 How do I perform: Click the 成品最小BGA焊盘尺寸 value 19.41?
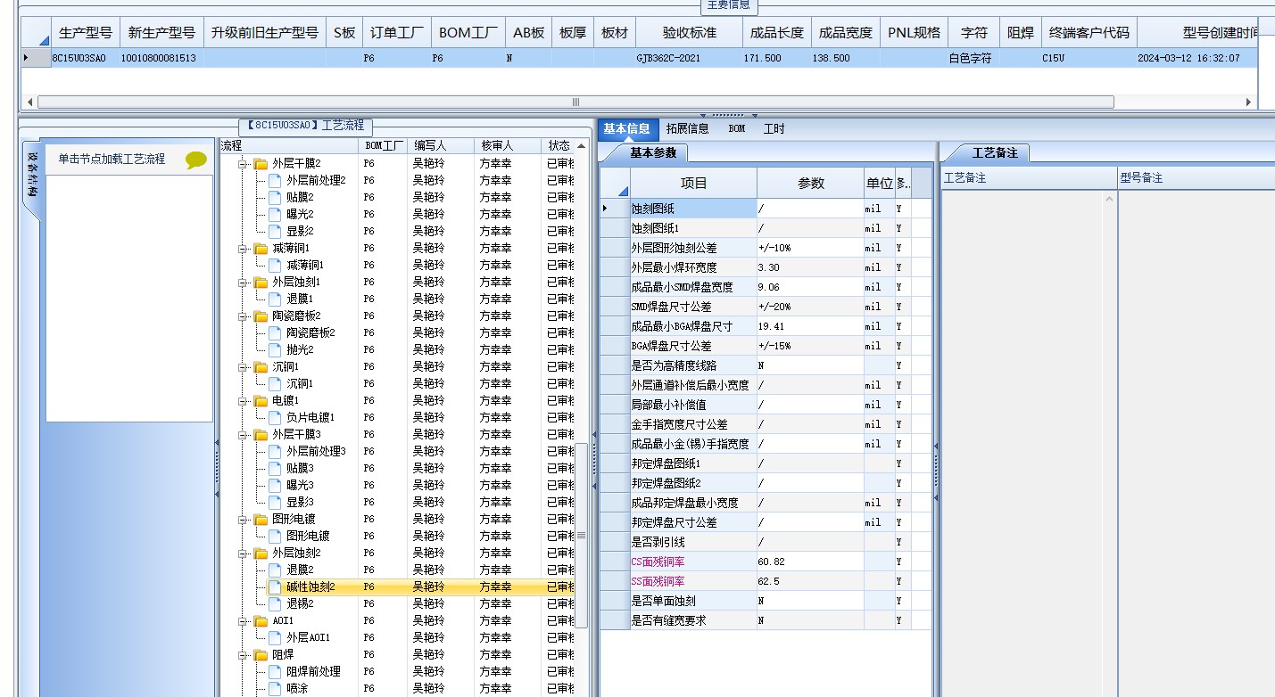pos(810,326)
